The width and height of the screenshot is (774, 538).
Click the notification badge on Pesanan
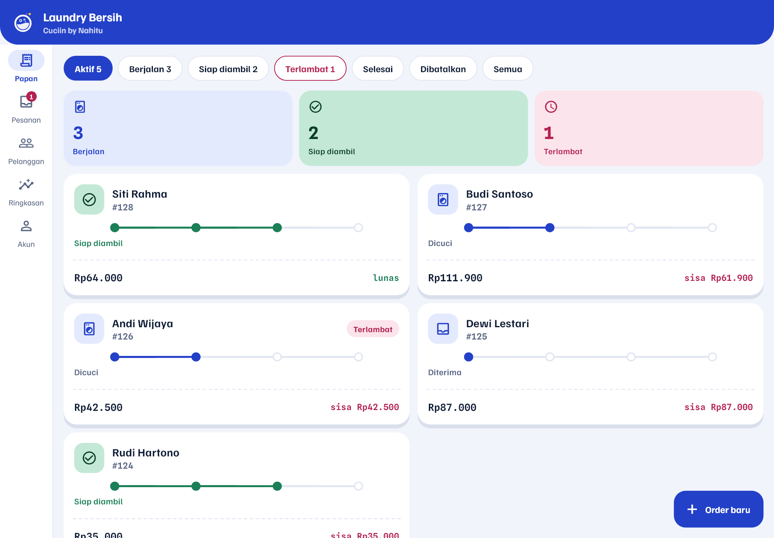tap(32, 97)
